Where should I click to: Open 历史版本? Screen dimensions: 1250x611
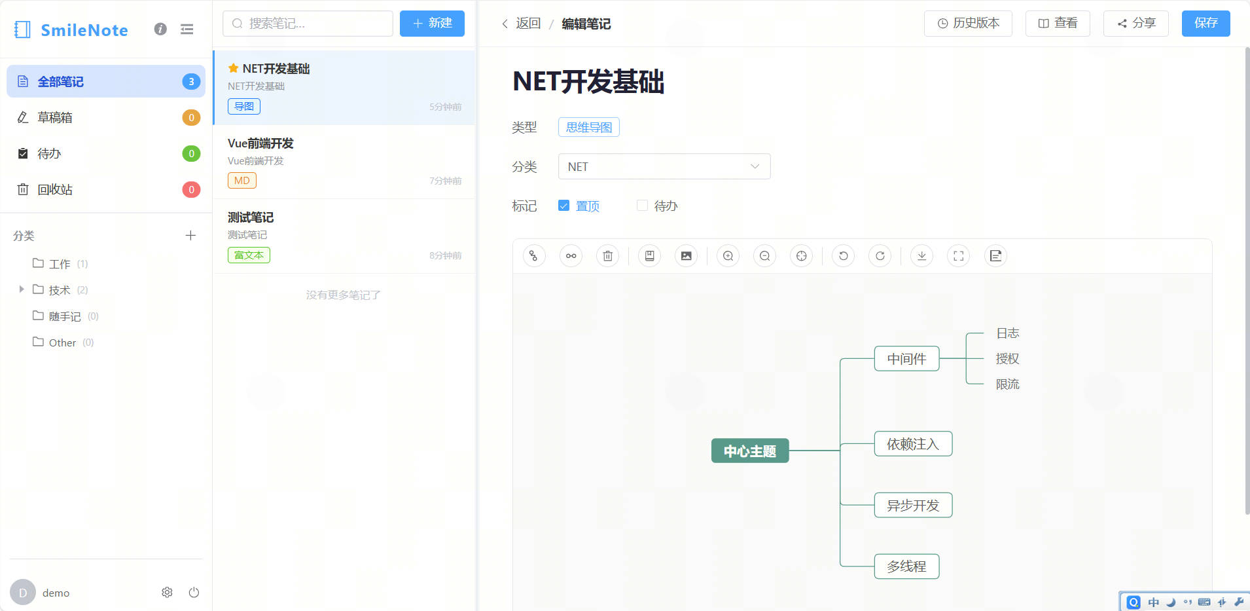point(968,24)
